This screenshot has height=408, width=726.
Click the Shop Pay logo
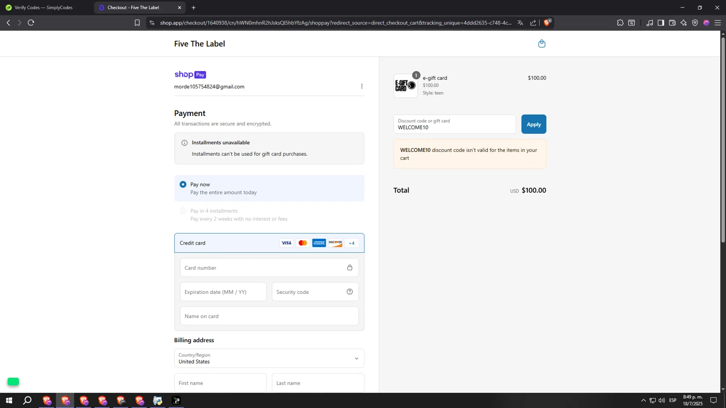coord(190,74)
